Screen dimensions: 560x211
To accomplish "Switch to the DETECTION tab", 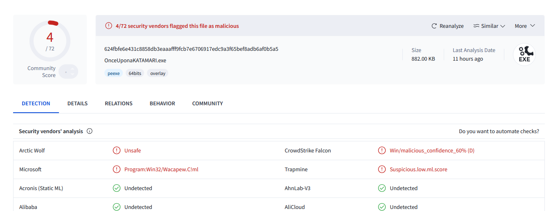I will point(36,104).
